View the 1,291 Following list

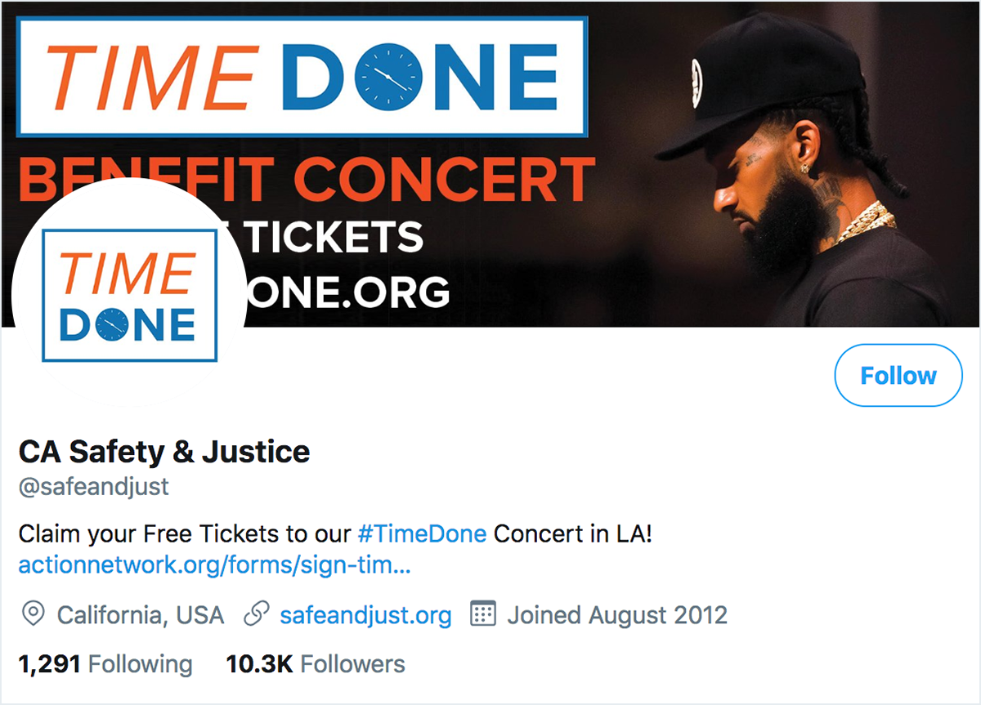[105, 664]
